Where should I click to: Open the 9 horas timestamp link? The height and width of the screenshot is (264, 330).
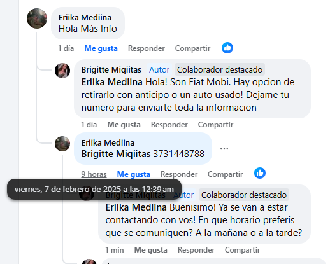point(94,174)
